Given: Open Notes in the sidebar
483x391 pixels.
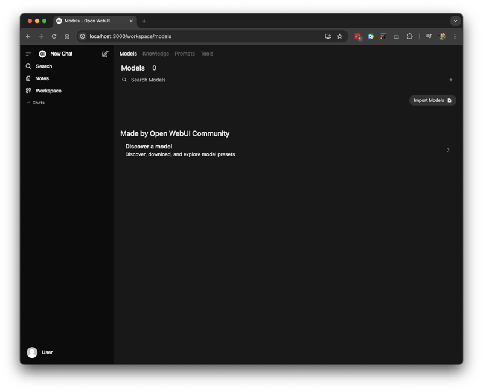Looking at the screenshot, I should 42,78.
